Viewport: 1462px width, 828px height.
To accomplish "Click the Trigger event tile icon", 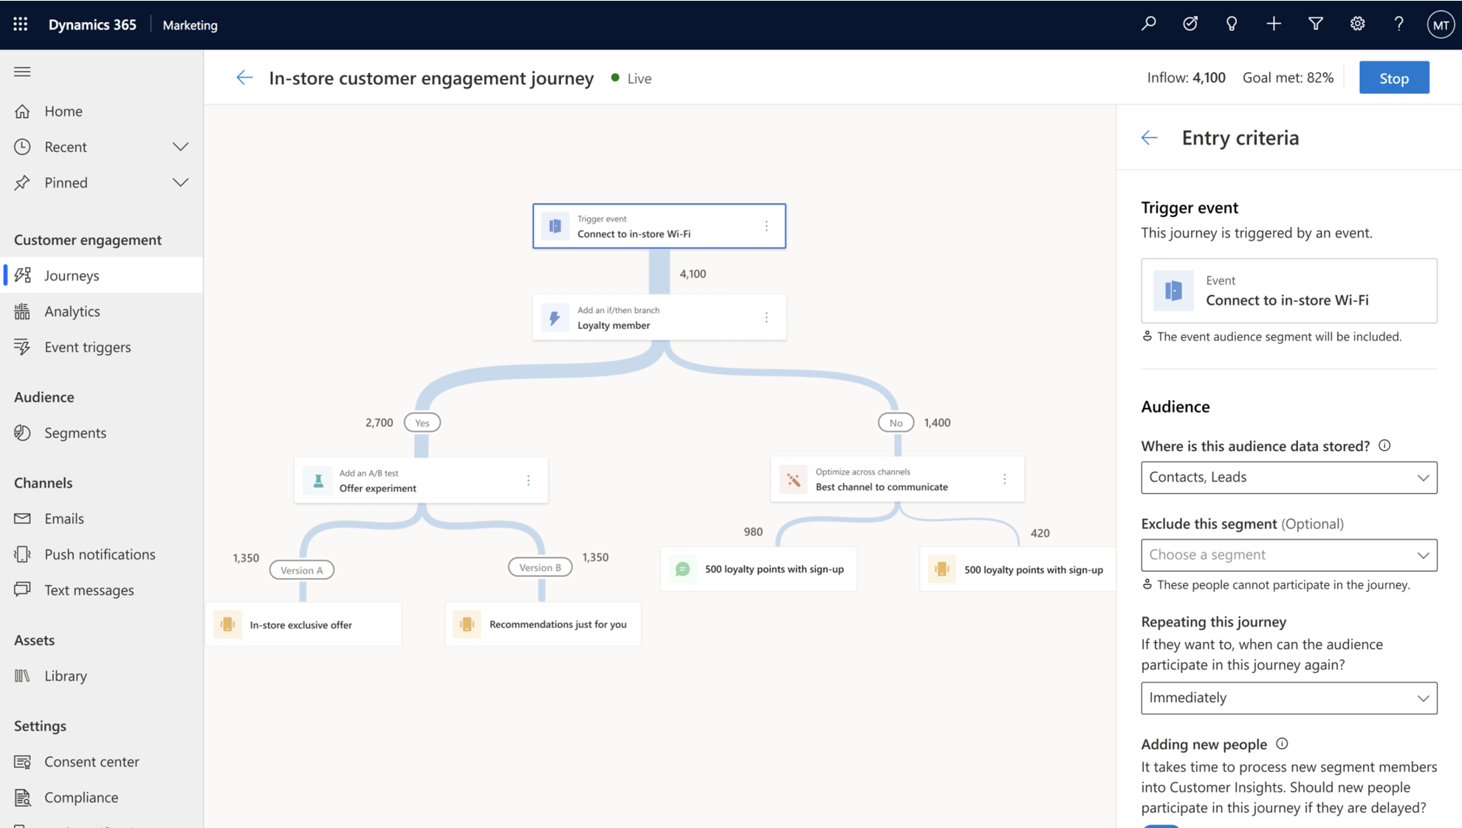I will (555, 226).
